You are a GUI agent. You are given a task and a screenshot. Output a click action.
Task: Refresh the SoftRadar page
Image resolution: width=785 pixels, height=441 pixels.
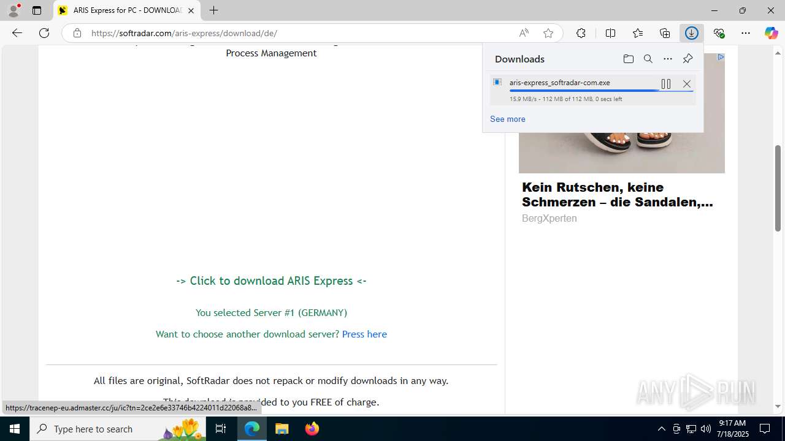44,33
